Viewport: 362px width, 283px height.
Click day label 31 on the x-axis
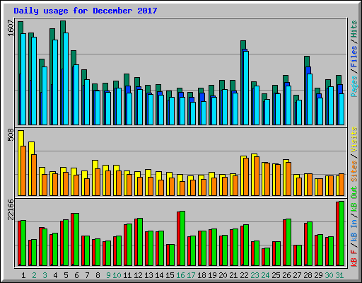pyautogui.click(x=339, y=275)
